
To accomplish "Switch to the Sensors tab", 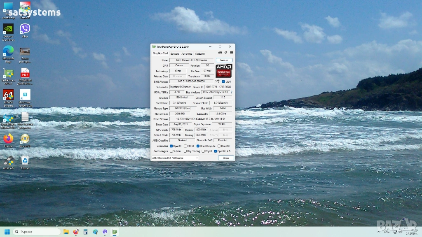I will 175,53.
